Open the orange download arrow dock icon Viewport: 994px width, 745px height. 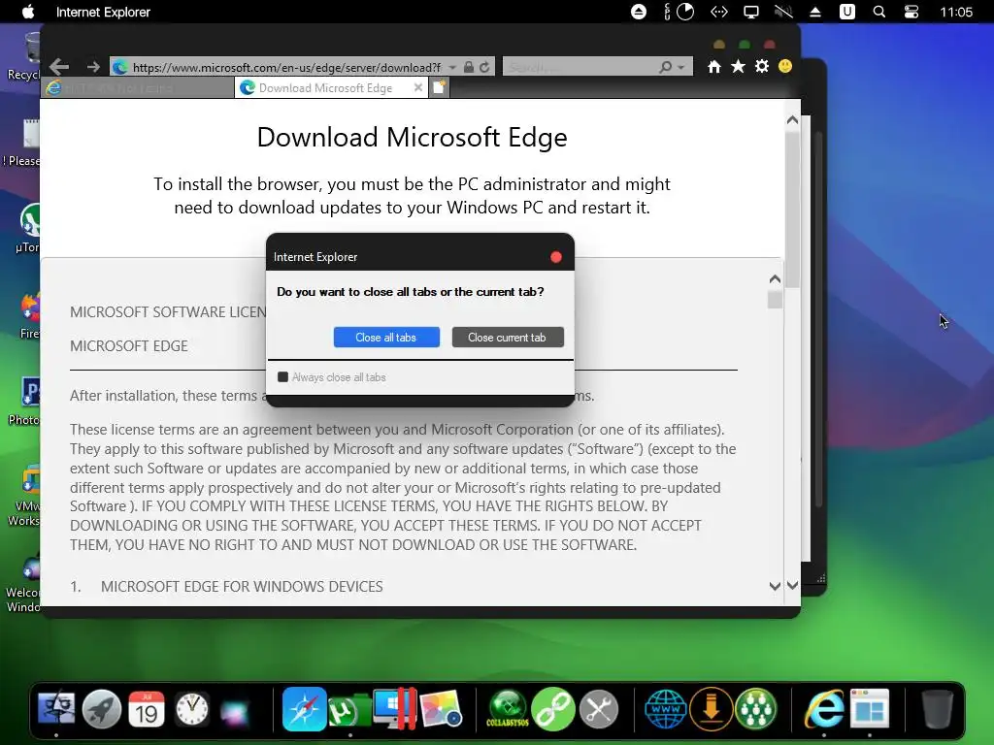[712, 708]
